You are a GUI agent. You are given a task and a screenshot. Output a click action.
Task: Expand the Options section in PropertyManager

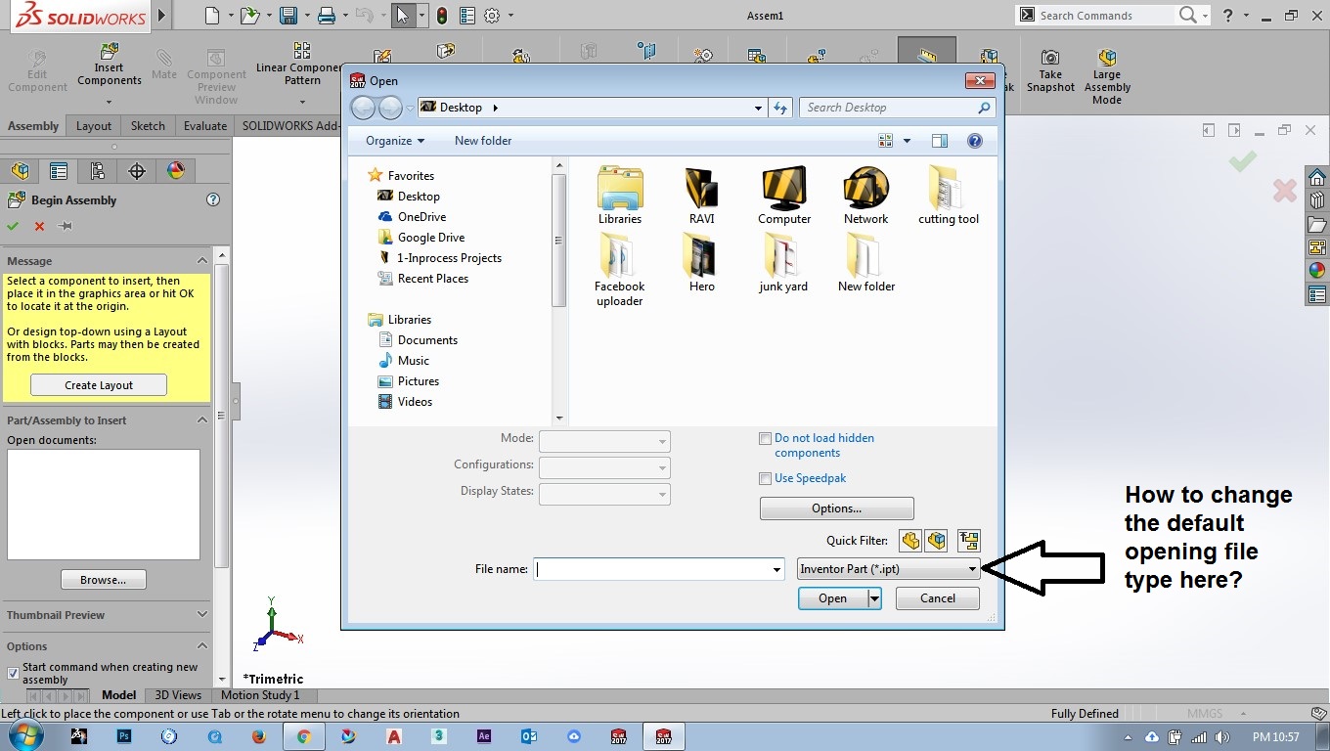pyautogui.click(x=202, y=646)
